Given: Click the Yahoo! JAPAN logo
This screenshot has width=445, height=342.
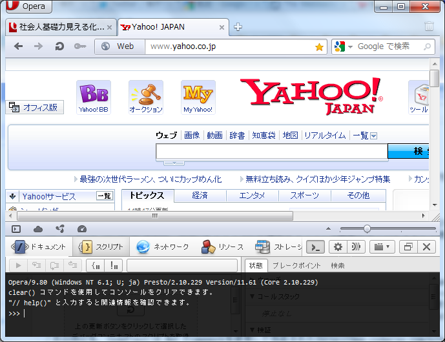Looking at the screenshot, I should [311, 96].
